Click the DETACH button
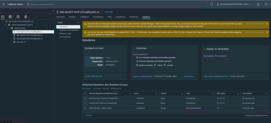Image resolution: width=271 pixels, height=123 pixels. click(97, 89)
